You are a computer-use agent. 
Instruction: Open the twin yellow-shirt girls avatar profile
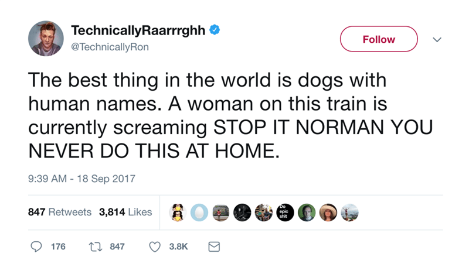pos(178,213)
